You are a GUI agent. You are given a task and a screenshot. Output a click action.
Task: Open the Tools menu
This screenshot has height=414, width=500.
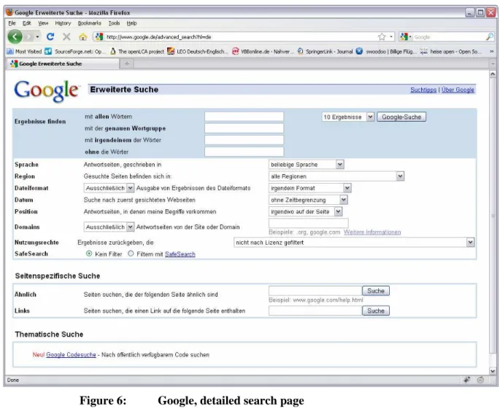tap(114, 23)
